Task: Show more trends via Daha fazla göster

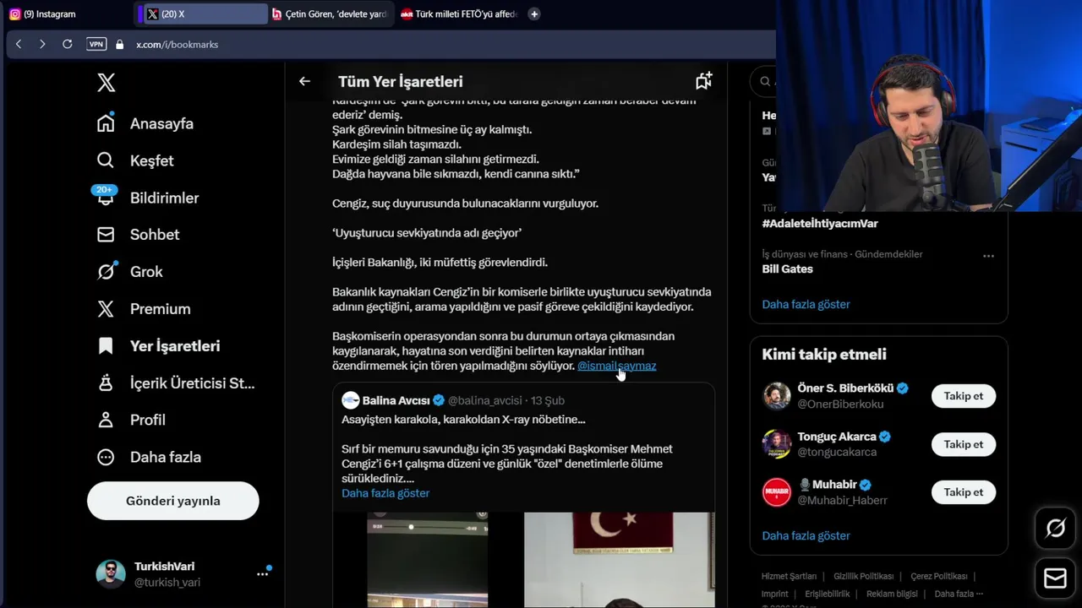Action: (806, 304)
